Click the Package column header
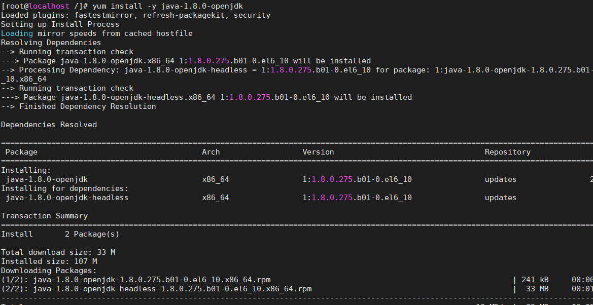 point(21,152)
